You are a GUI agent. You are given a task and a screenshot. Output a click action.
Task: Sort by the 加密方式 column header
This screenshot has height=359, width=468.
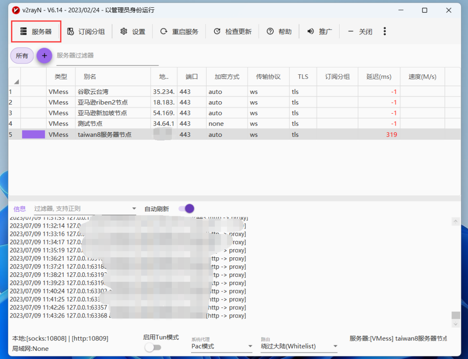coord(227,77)
